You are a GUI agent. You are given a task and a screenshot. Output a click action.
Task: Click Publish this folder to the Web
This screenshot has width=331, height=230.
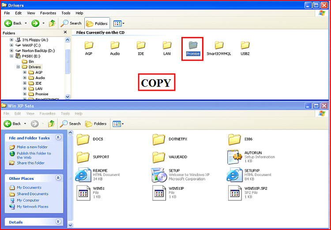pyautogui.click(x=34, y=156)
